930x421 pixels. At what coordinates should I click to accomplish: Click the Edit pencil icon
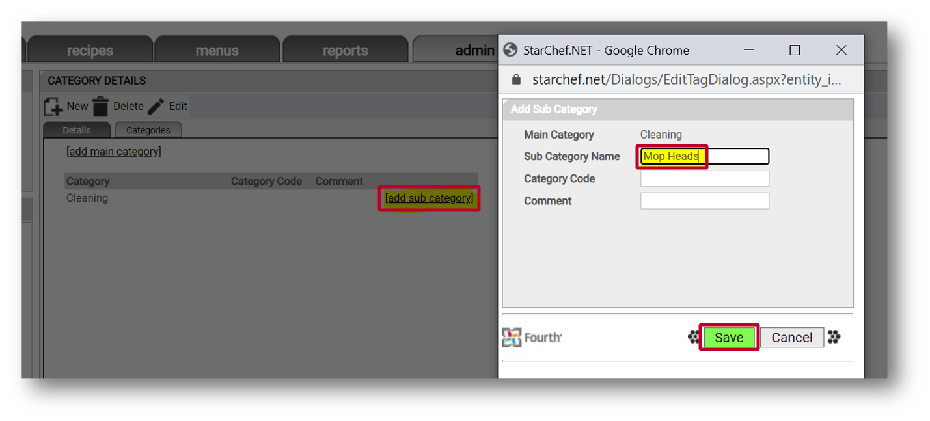[156, 106]
